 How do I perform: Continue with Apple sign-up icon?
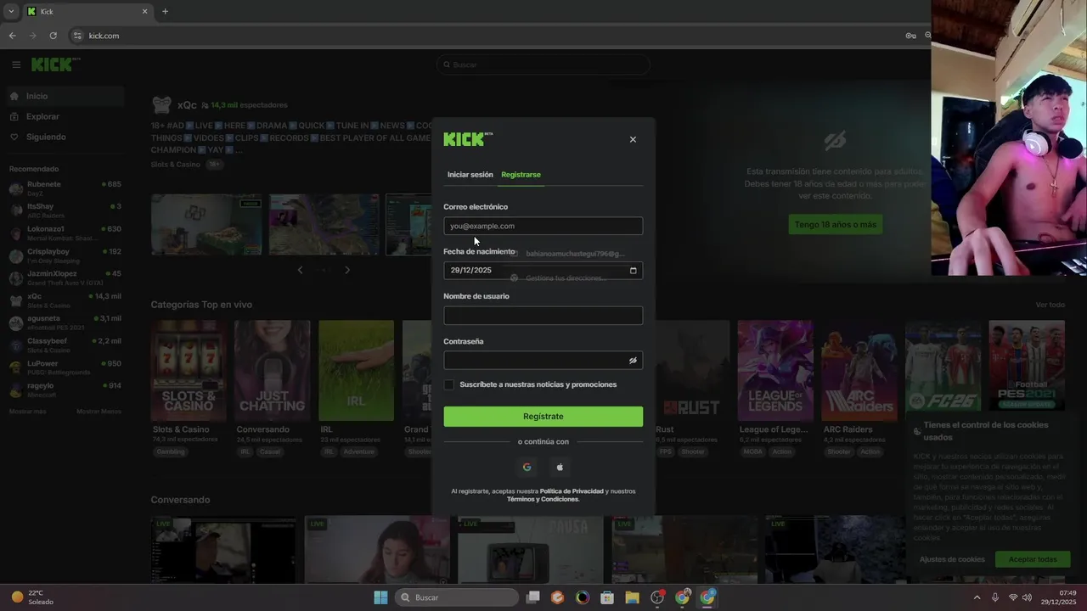tap(560, 467)
